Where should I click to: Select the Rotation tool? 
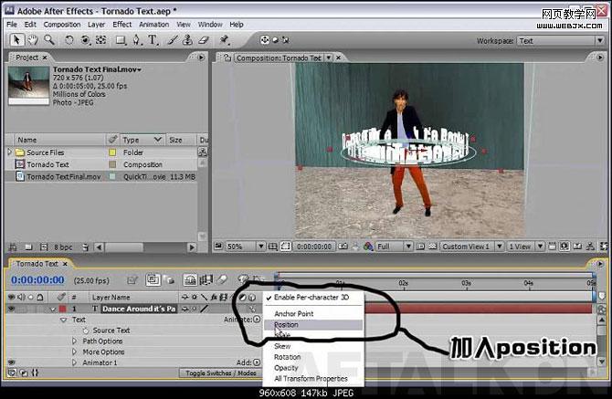[69, 40]
